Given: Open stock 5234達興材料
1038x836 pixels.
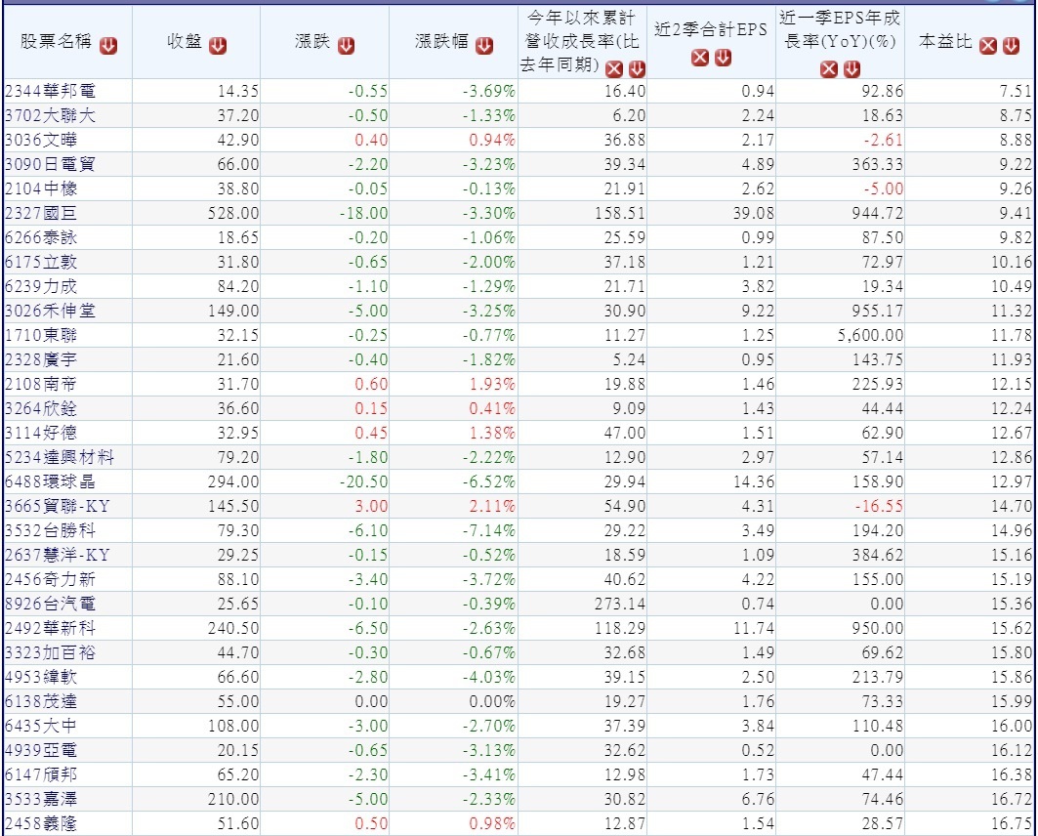Looking at the screenshot, I should pyautogui.click(x=60, y=457).
